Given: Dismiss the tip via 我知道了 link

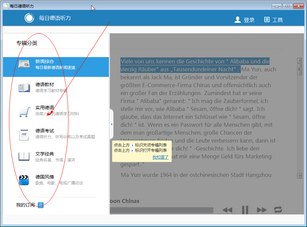Looking at the screenshot, I should pyautogui.click(x=160, y=157).
